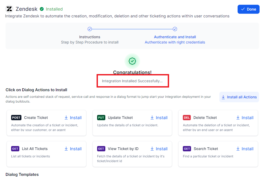The height and width of the screenshot is (179, 263).
Task: Install the Create Ticket action
Action: point(73,118)
